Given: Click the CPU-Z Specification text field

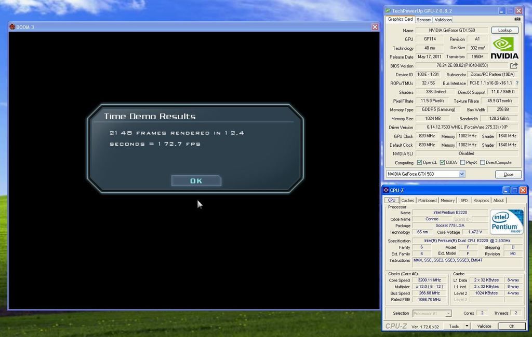Looking at the screenshot, I should 468,241.
